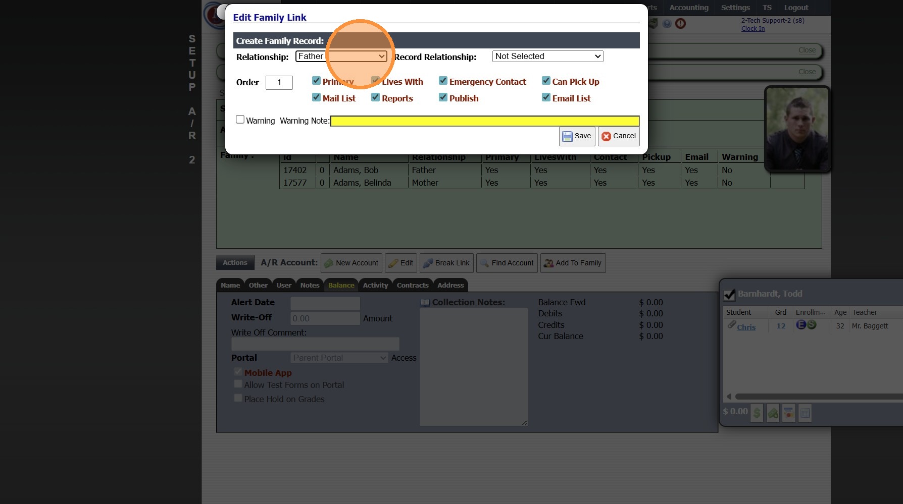This screenshot has width=903, height=504.
Task: Click the Break Link button
Action: click(446, 263)
